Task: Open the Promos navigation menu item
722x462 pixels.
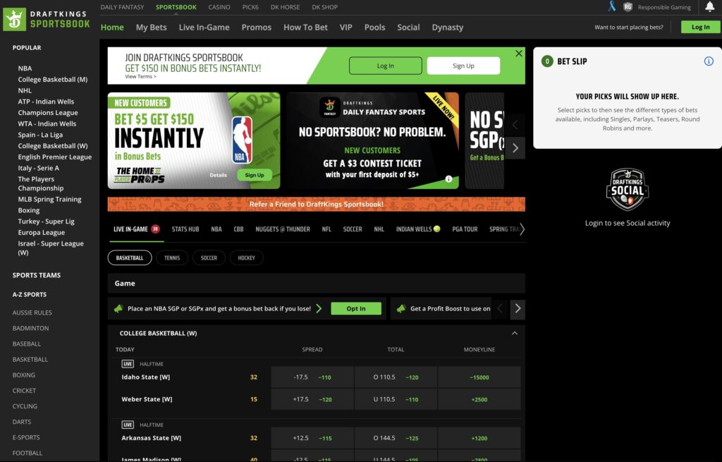Action: (x=256, y=28)
